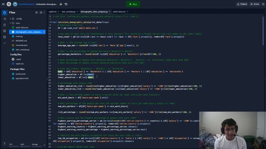The image size is (266, 149).
Task: Open the Database sidebar icon
Action: [5, 37]
